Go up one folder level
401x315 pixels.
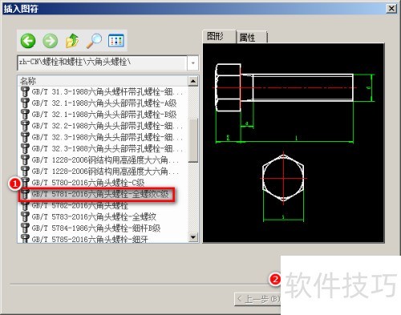point(72,41)
